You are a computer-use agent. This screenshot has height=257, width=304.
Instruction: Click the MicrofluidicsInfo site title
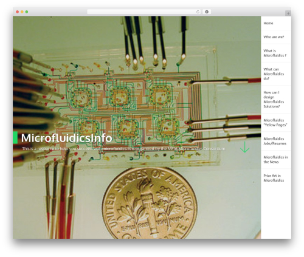pyautogui.click(x=66, y=138)
